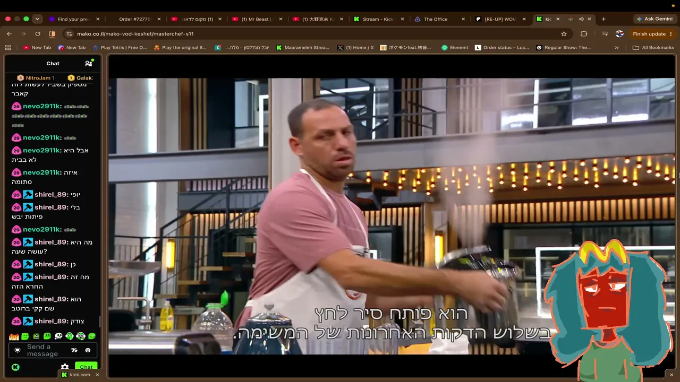Open the Home / X bookmark
The height and width of the screenshot is (382, 680).
click(355, 47)
